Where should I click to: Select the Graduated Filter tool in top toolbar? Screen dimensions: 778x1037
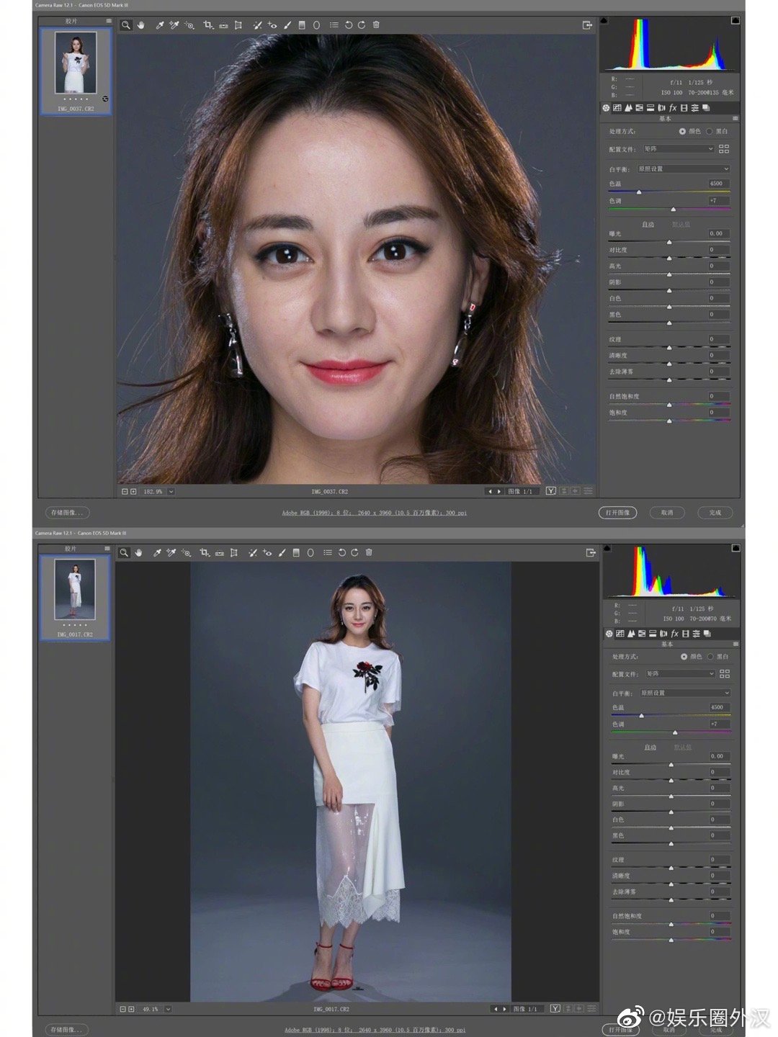point(302,25)
